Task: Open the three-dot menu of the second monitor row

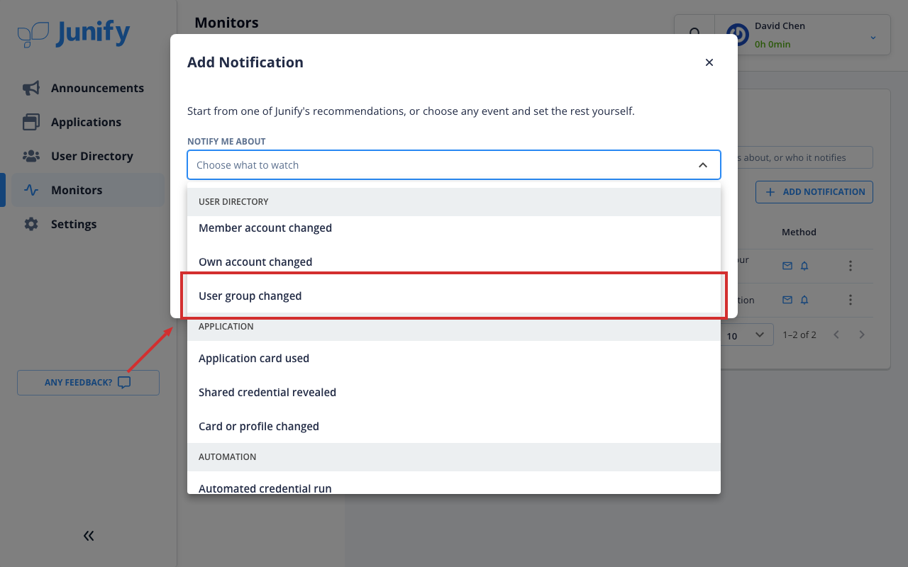Action: click(851, 300)
